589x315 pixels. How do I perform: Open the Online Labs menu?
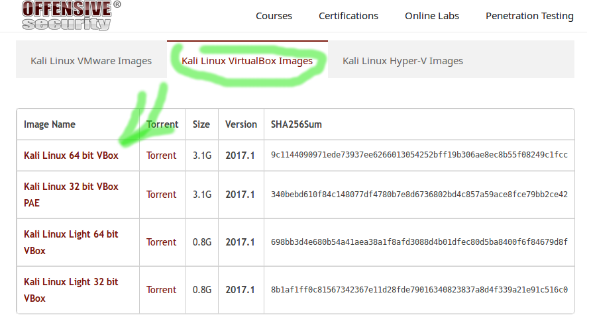click(431, 16)
